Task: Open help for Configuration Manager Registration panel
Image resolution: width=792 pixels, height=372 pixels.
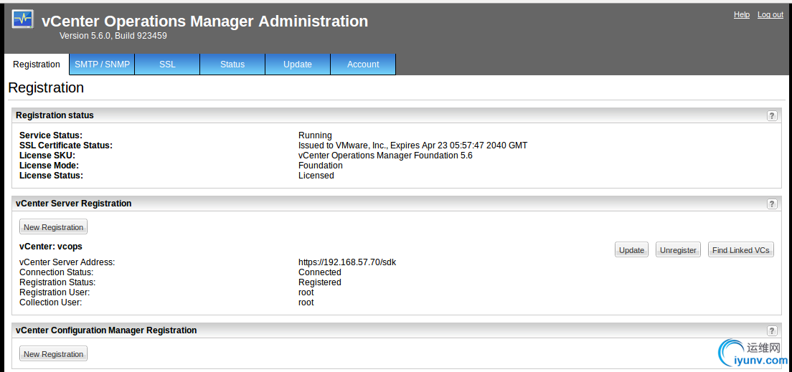Action: pyautogui.click(x=772, y=330)
